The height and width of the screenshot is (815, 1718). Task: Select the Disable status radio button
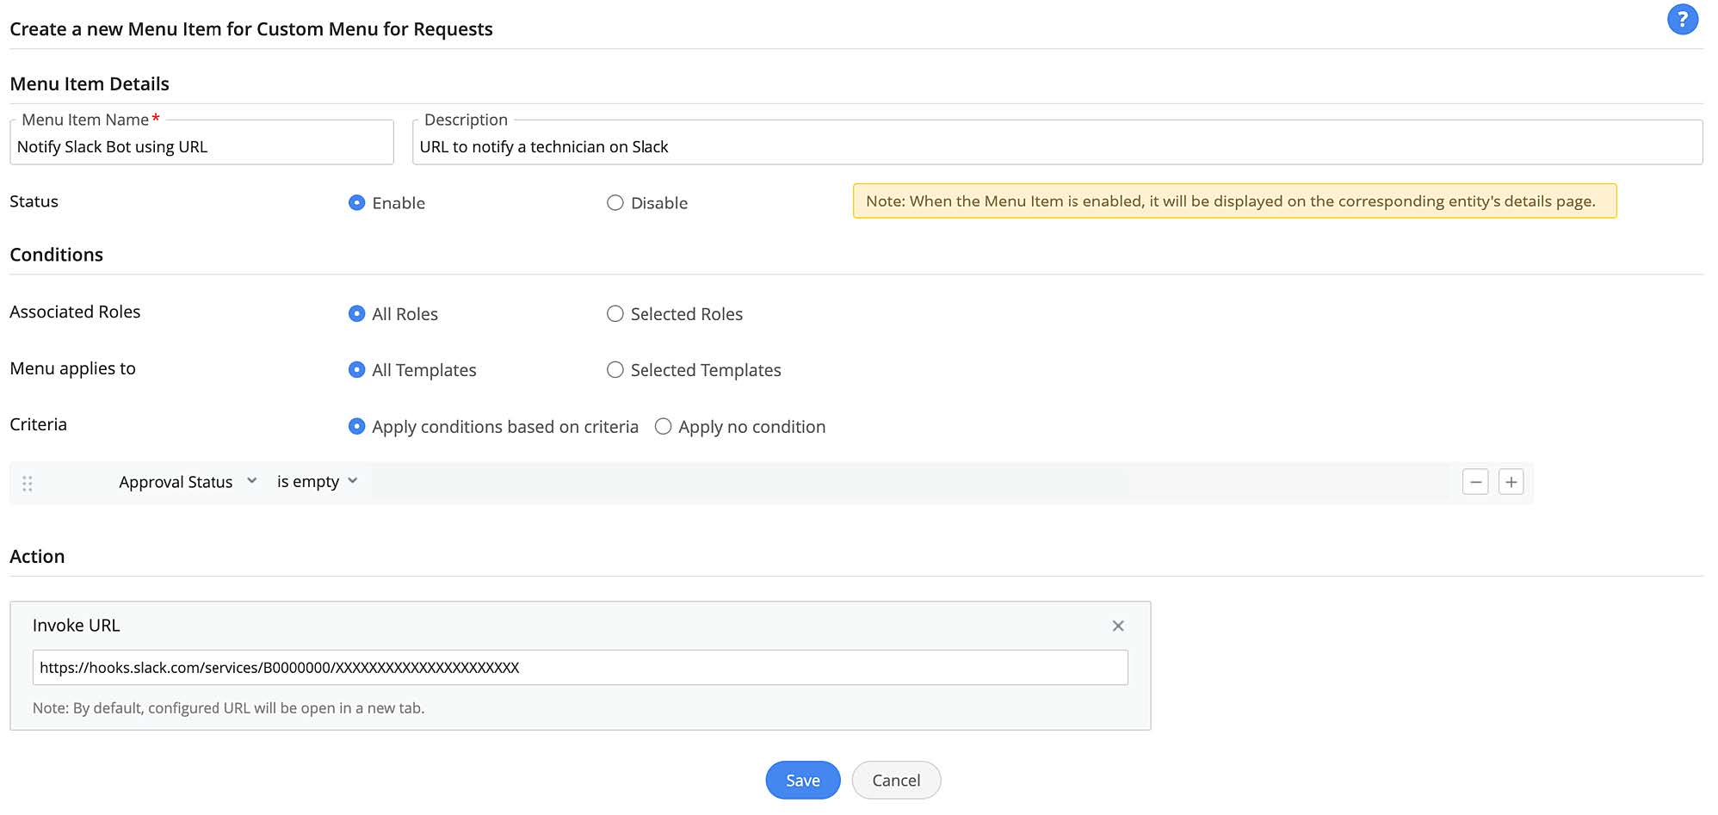tap(615, 203)
